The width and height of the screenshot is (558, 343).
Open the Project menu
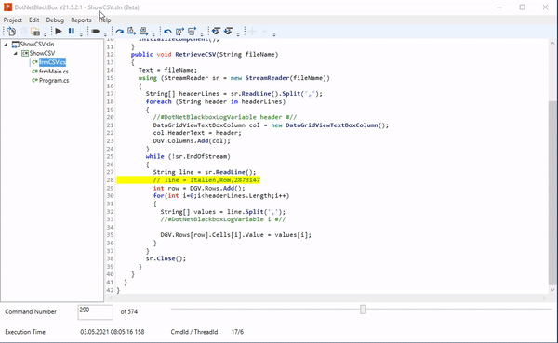click(13, 20)
